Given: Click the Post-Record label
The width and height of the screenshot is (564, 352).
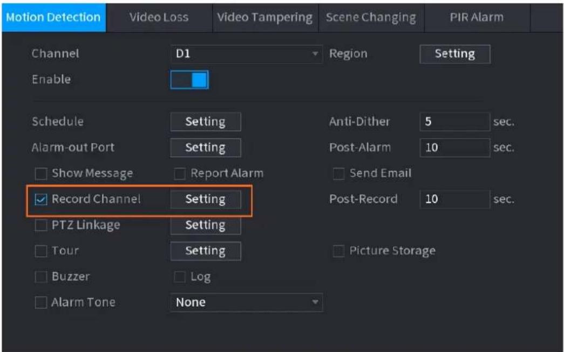Looking at the screenshot, I should pyautogui.click(x=363, y=199).
